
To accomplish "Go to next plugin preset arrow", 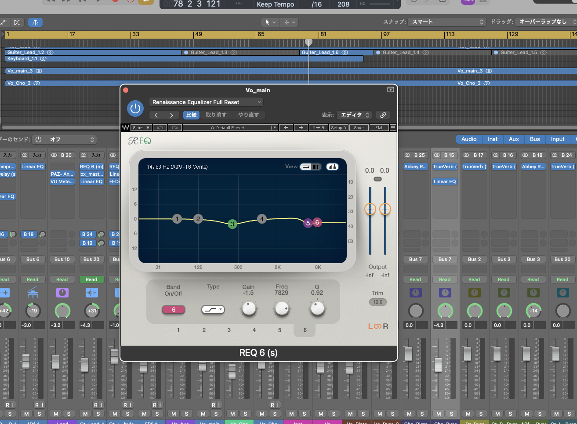I will click(171, 115).
